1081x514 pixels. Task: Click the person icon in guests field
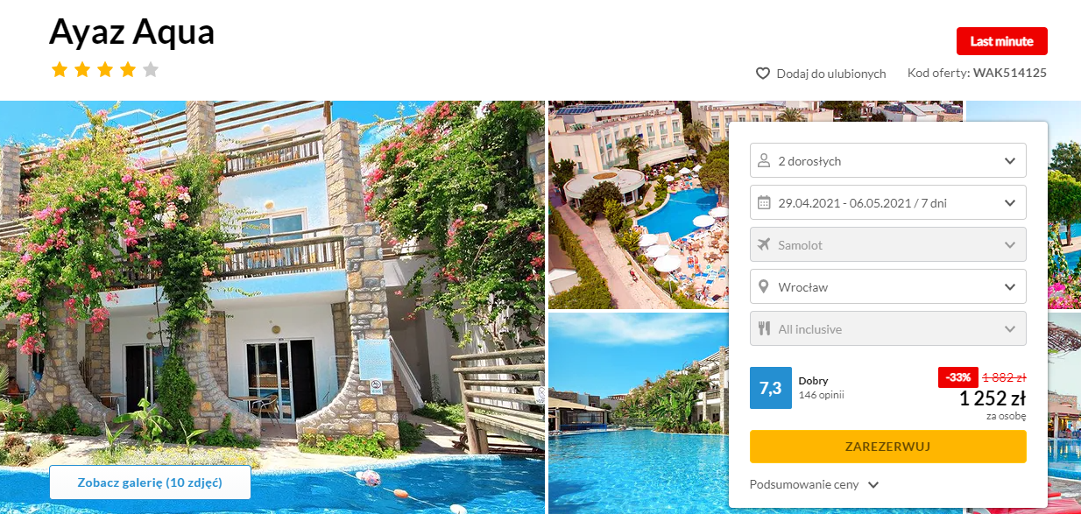tap(763, 161)
